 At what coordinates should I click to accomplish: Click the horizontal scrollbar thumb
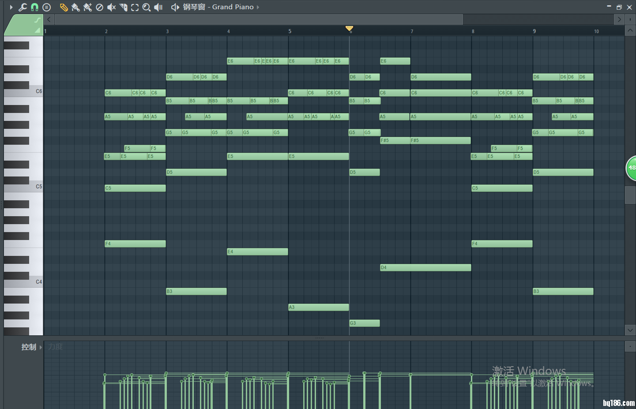coord(259,19)
